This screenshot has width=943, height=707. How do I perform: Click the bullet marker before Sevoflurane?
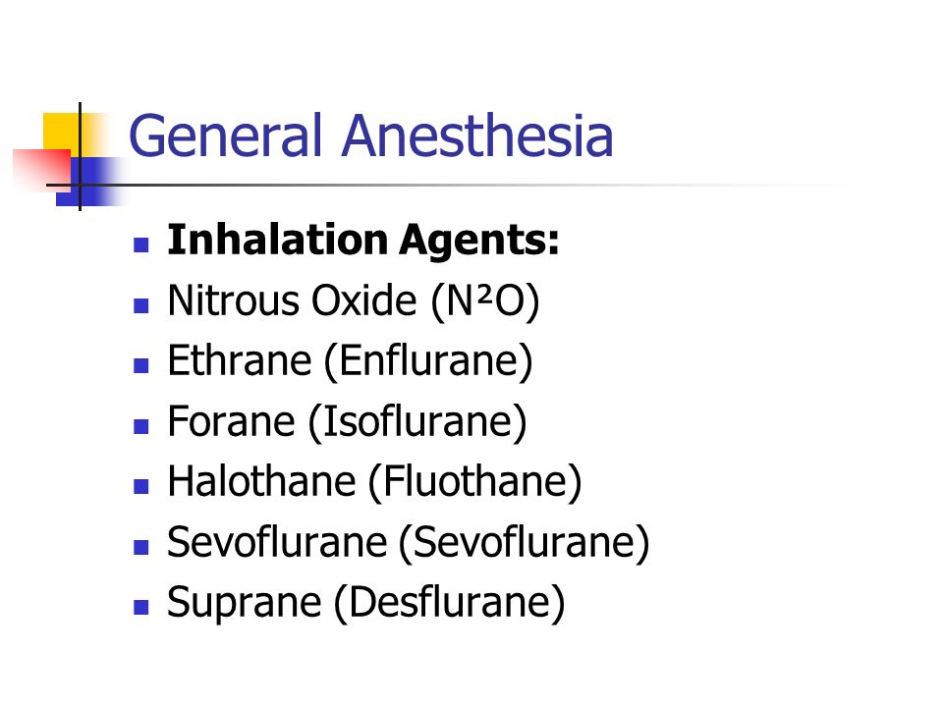[141, 547]
